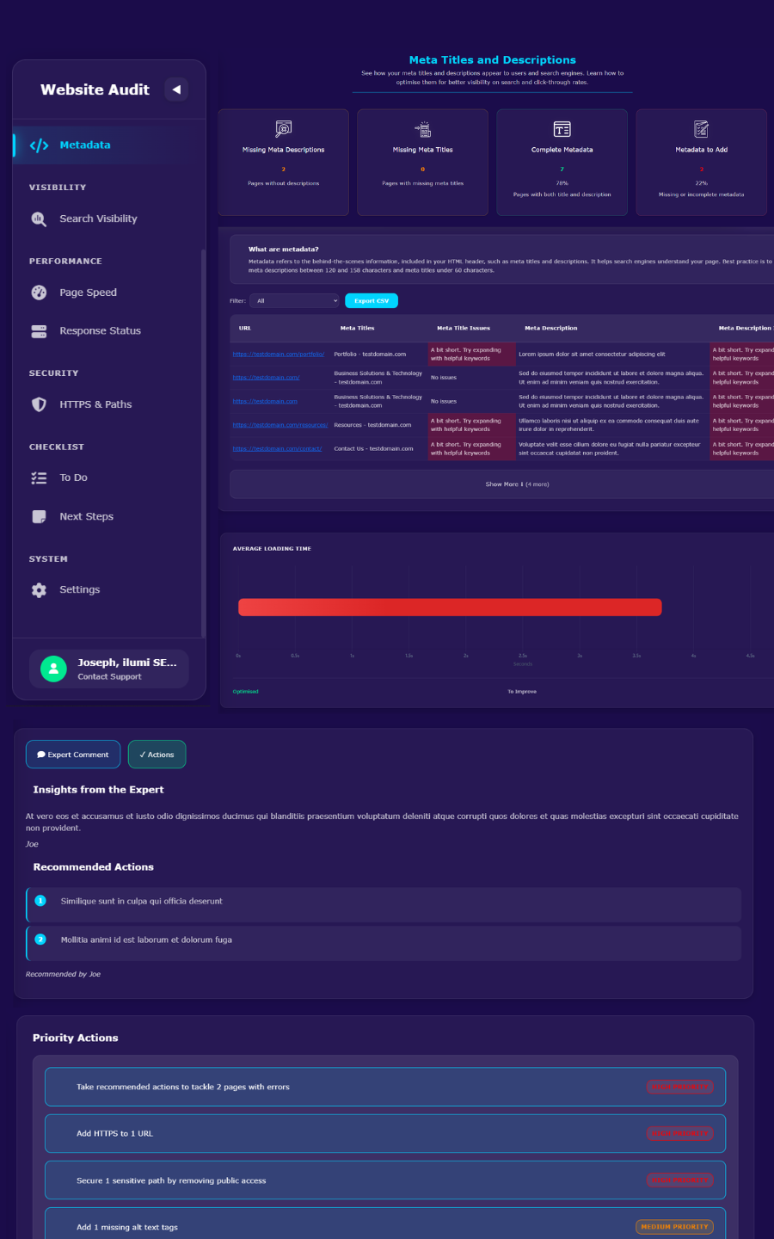Click the Response Status icon
Viewport: 774px width, 1239px height.
[39, 330]
